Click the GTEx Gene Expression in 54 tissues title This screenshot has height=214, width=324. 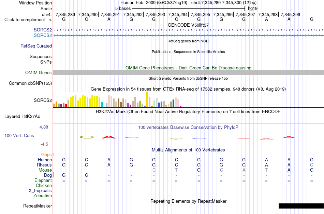pyautogui.click(x=188, y=89)
